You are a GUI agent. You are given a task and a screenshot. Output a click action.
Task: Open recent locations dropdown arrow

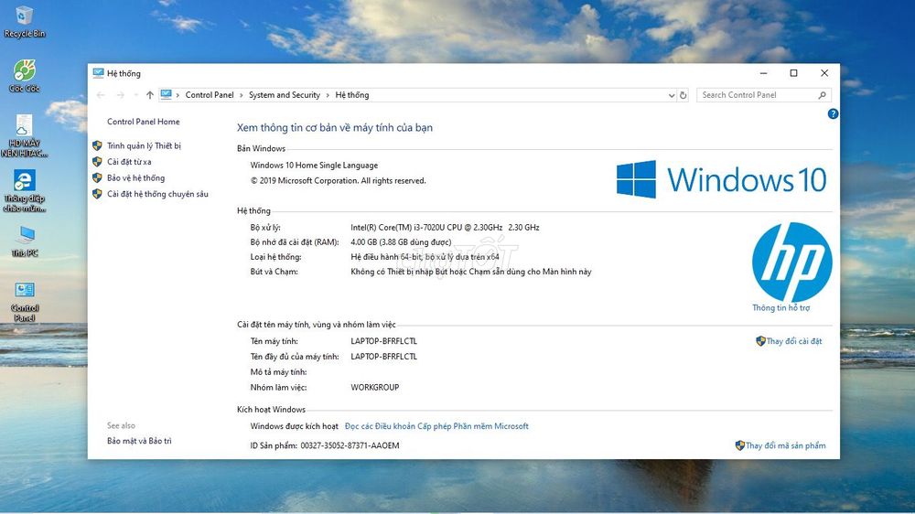tap(135, 95)
